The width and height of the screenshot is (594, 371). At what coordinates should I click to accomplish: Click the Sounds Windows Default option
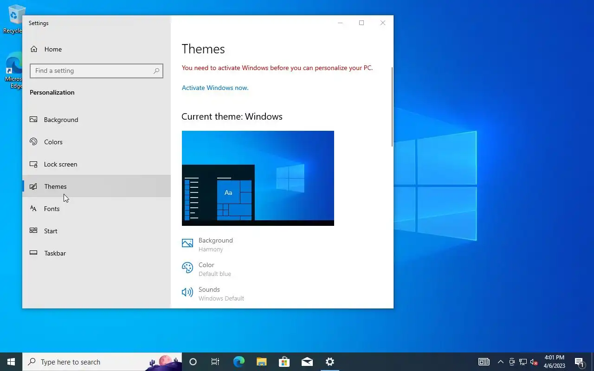tap(213, 294)
